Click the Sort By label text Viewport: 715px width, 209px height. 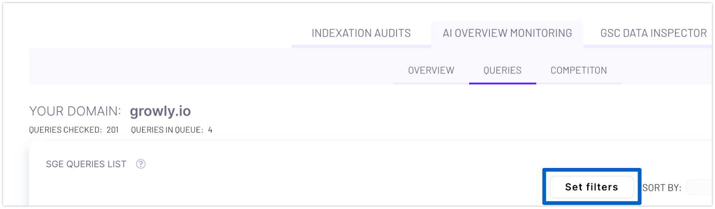tap(662, 188)
